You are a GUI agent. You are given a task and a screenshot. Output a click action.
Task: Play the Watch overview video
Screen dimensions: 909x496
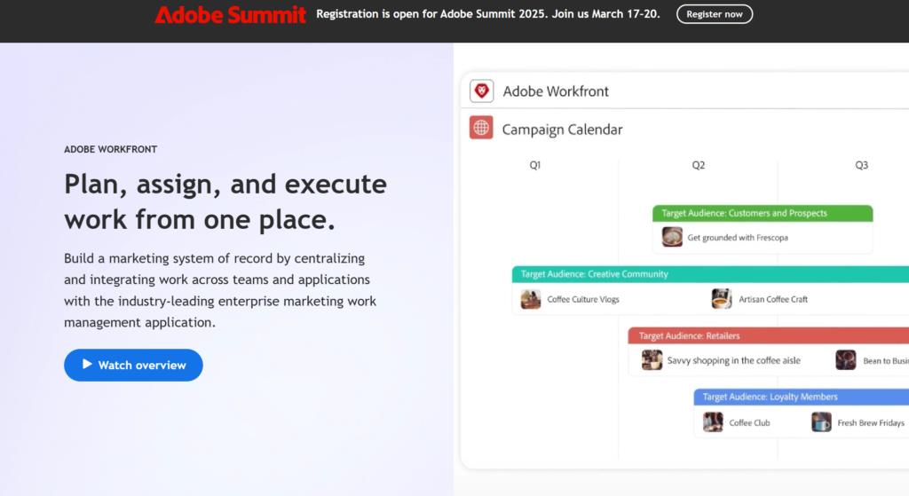[133, 365]
